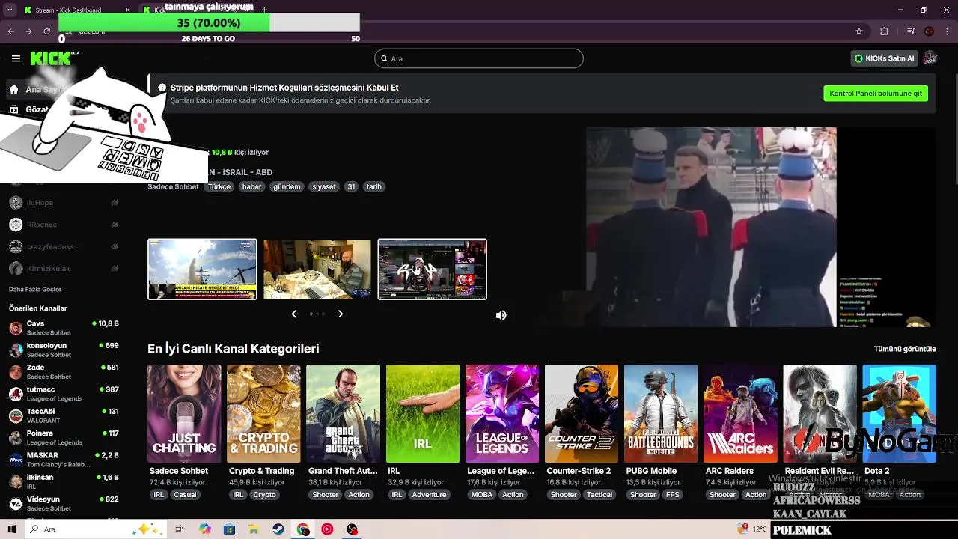The height and width of the screenshot is (539, 958).
Task: Open Task View on taskbar
Action: click(180, 529)
